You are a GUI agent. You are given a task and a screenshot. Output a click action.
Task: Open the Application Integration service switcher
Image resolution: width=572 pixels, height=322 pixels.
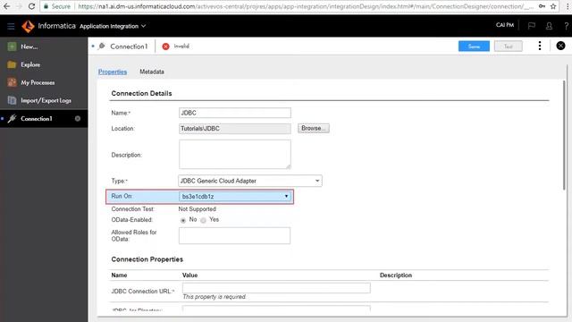coord(113,26)
